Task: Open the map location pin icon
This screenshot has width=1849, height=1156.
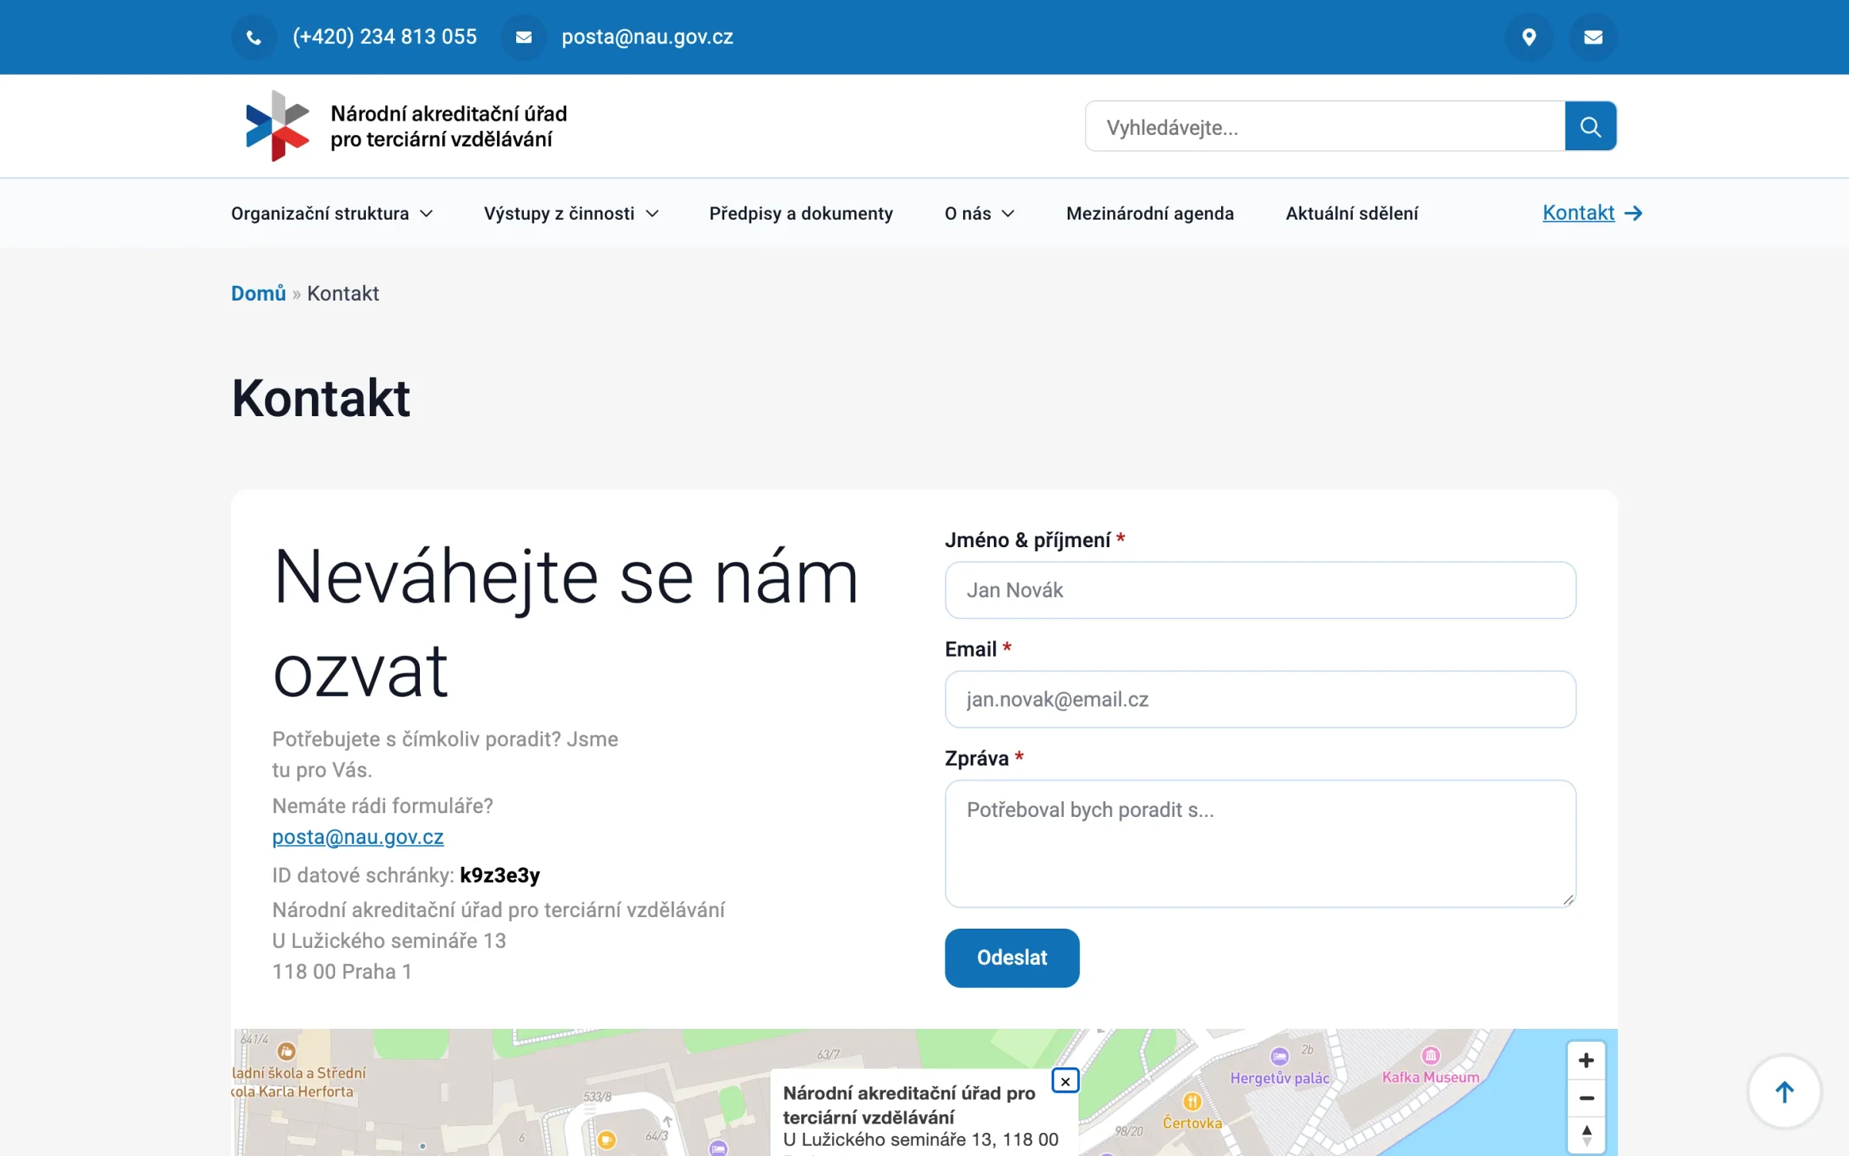Action: [x=1529, y=37]
